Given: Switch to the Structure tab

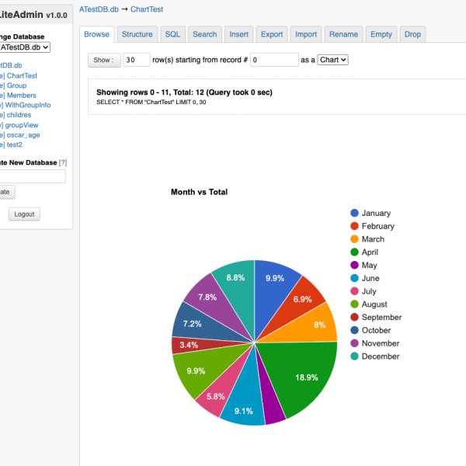Looking at the screenshot, I should pos(137,34).
